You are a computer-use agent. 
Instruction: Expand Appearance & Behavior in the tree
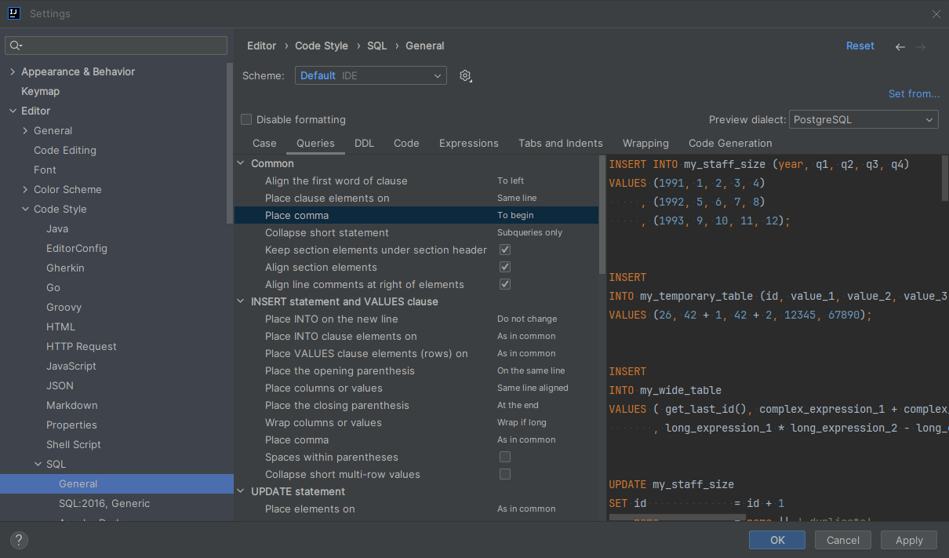13,71
